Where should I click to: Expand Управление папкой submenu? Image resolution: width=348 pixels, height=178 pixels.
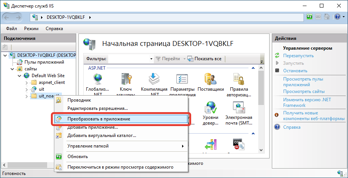183,146
